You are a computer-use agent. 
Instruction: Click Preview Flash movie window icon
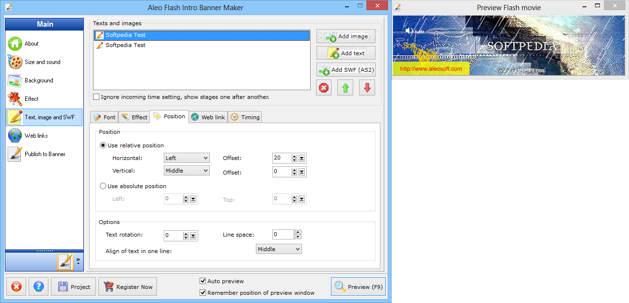397,7
